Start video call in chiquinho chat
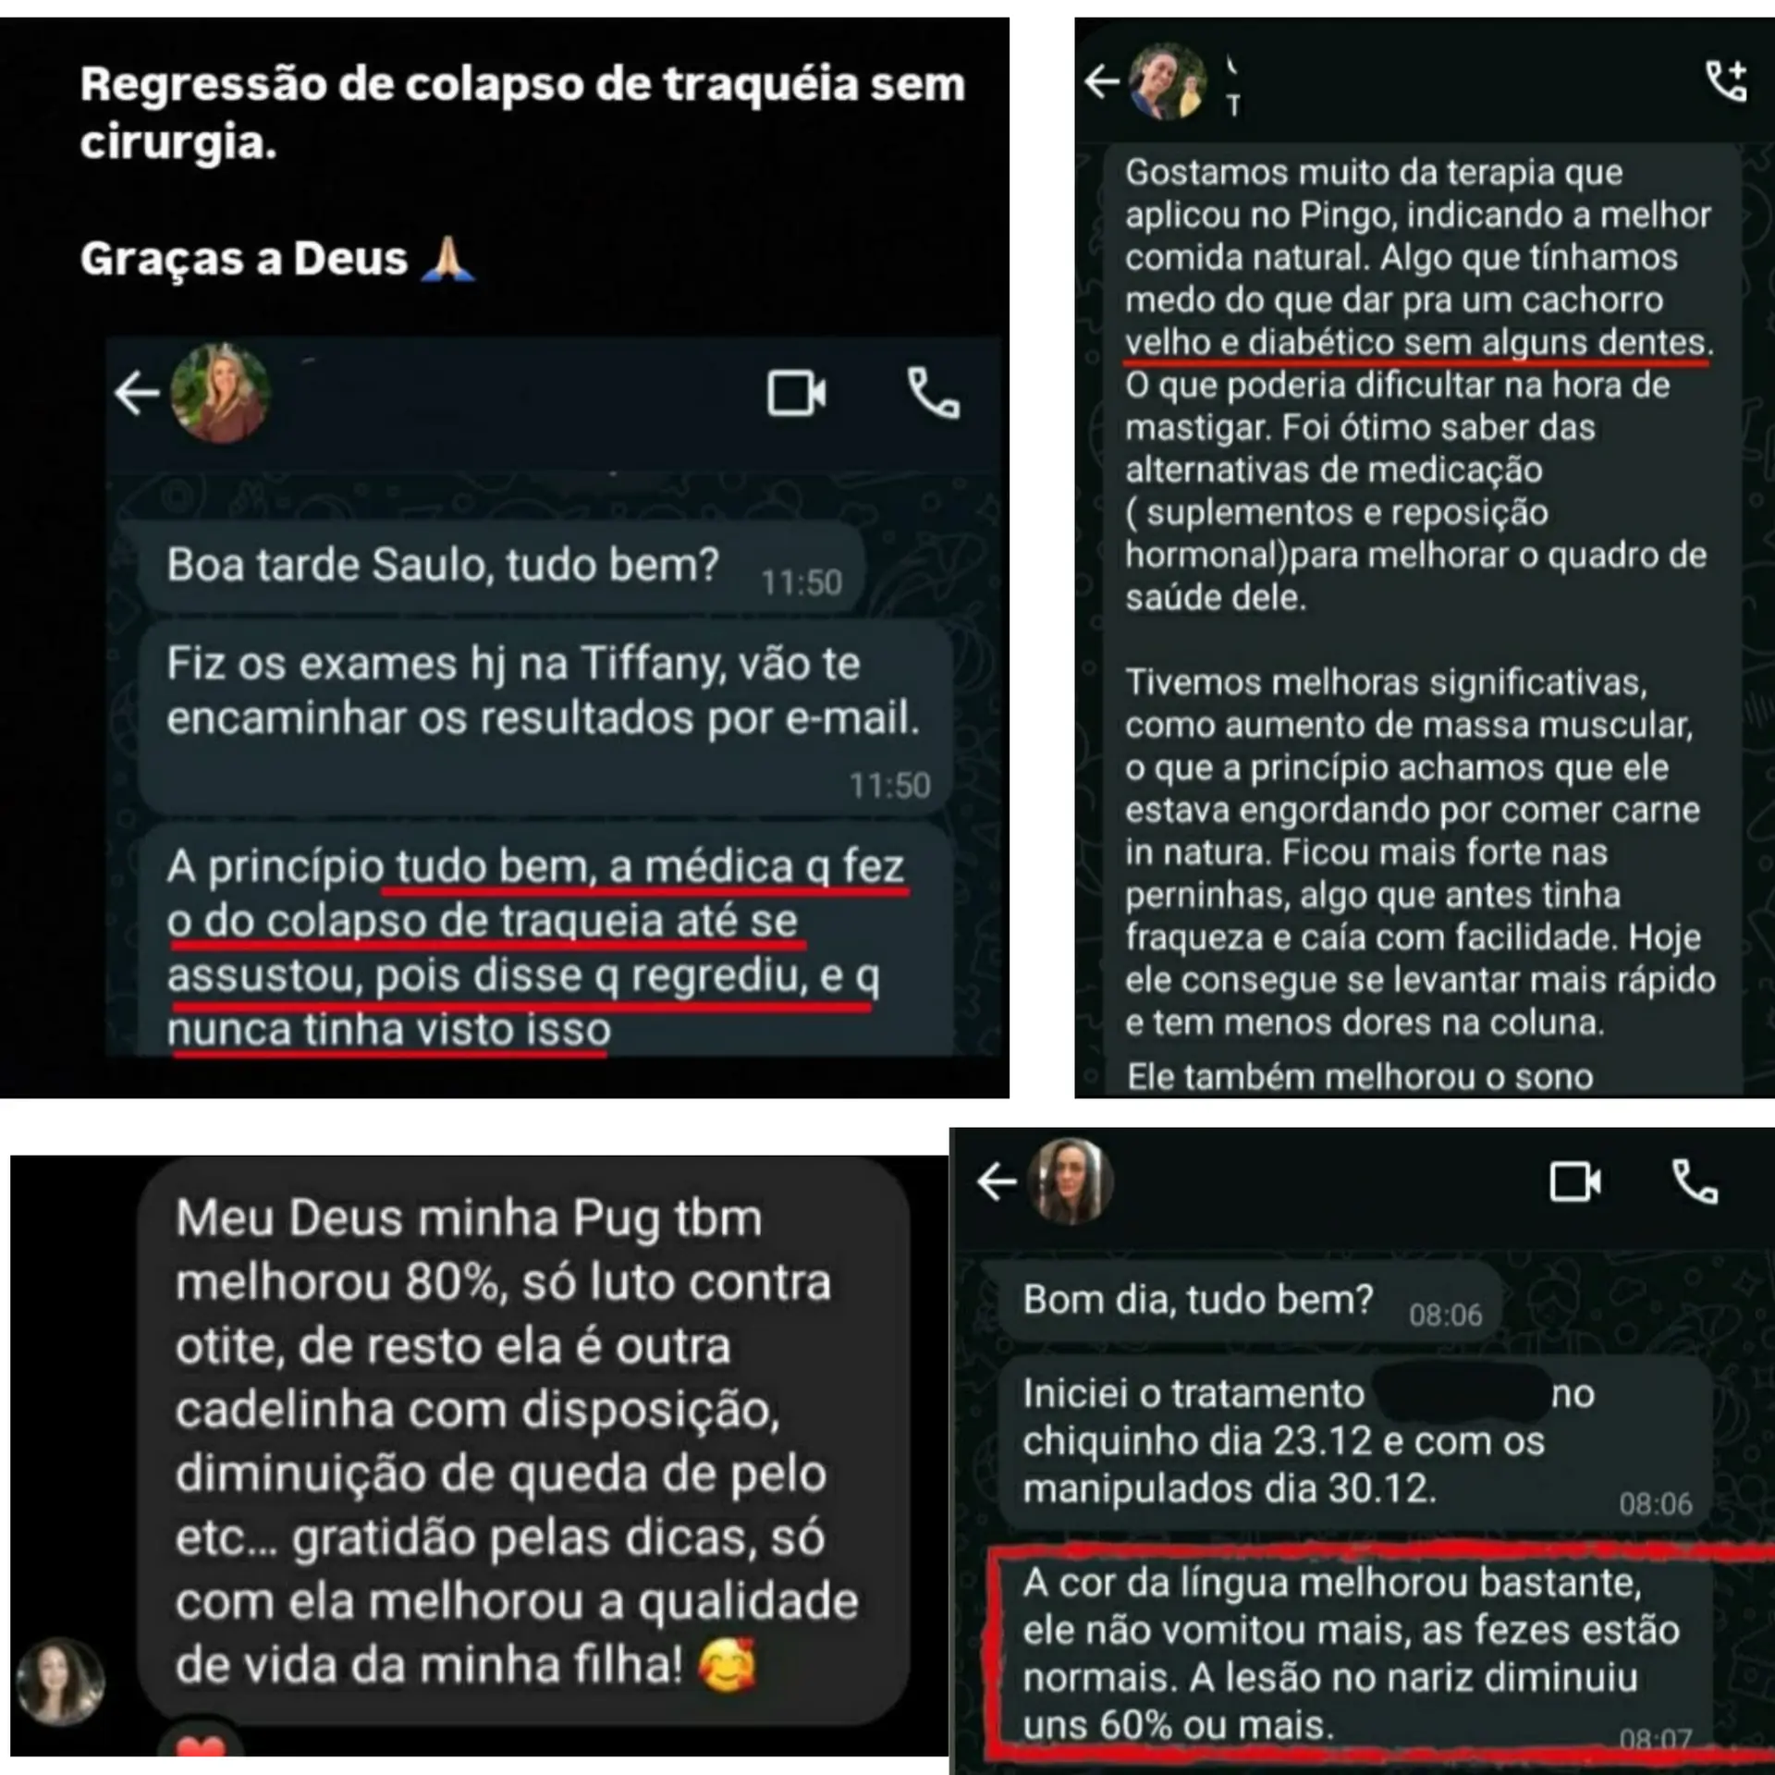 [x=1575, y=1181]
